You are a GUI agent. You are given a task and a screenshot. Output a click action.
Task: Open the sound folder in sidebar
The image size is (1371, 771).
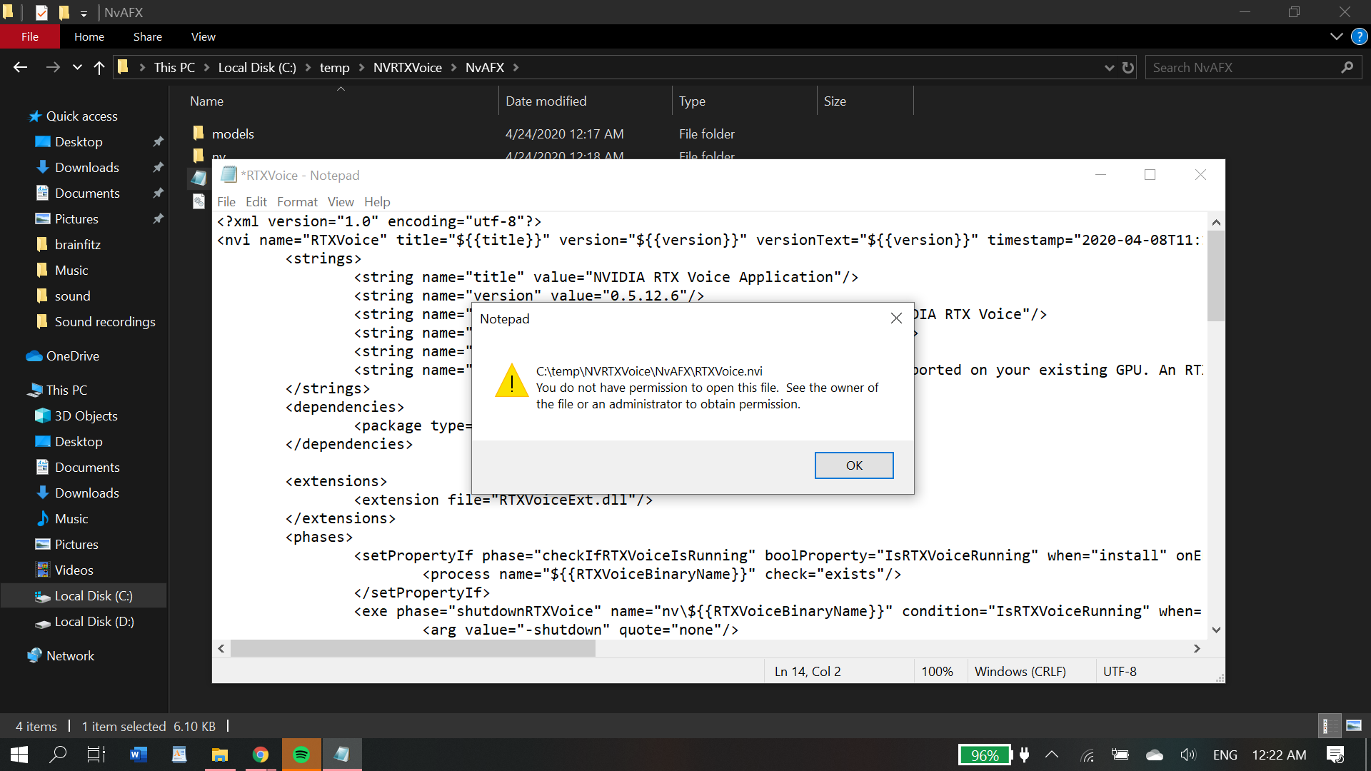(x=72, y=296)
